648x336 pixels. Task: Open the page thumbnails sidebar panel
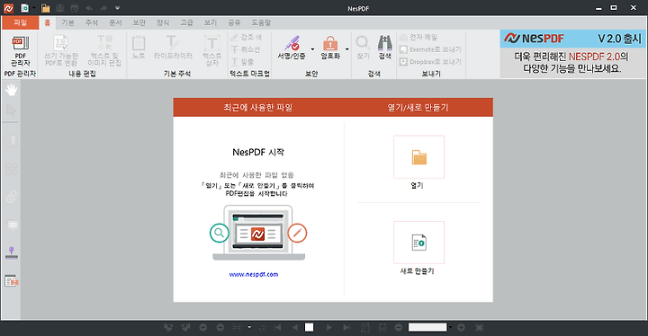[11, 168]
